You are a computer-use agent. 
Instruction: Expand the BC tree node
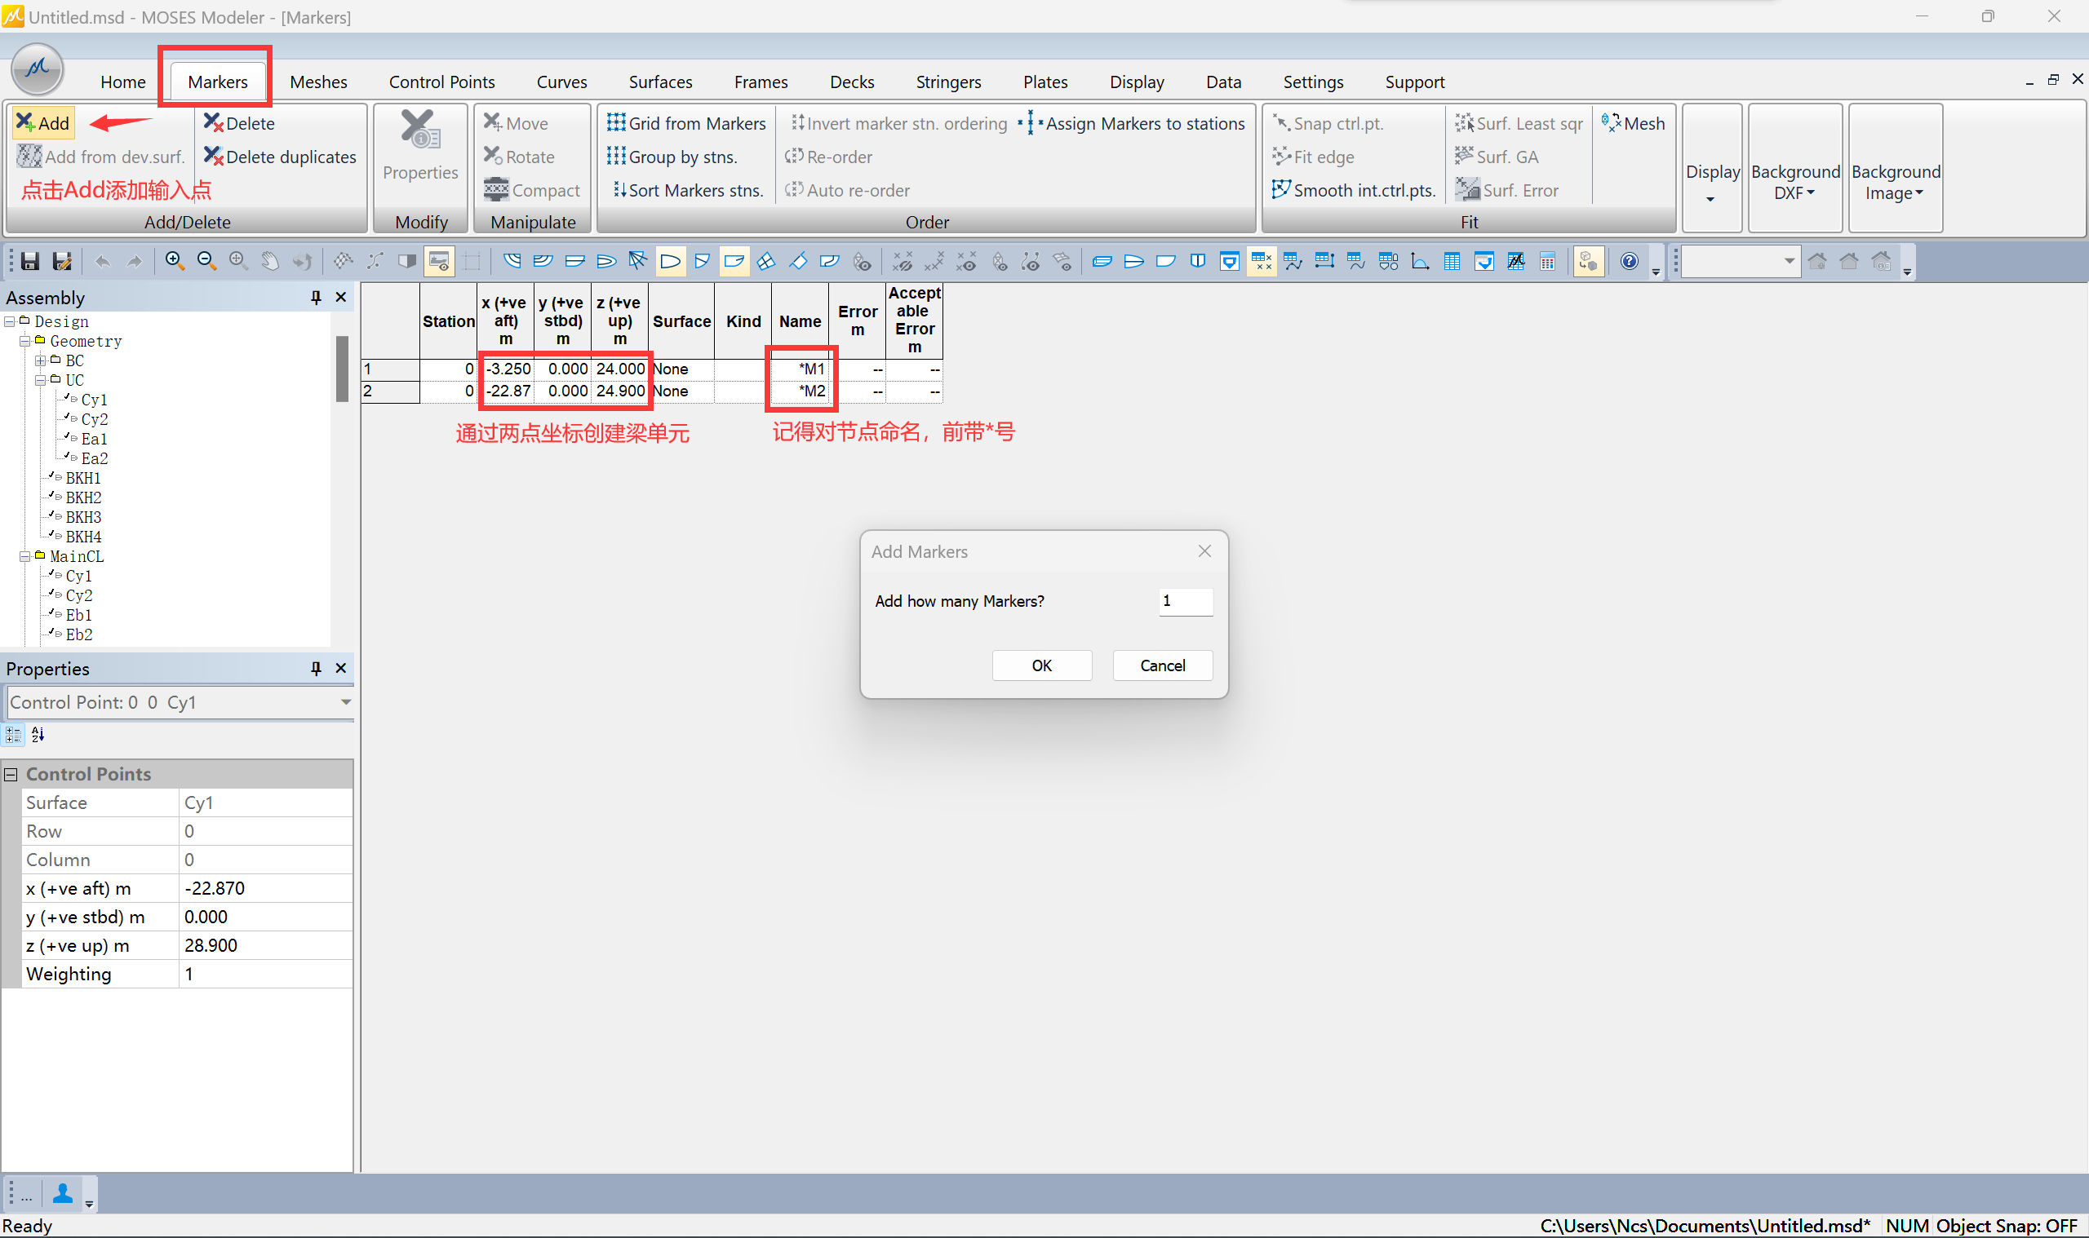point(40,360)
